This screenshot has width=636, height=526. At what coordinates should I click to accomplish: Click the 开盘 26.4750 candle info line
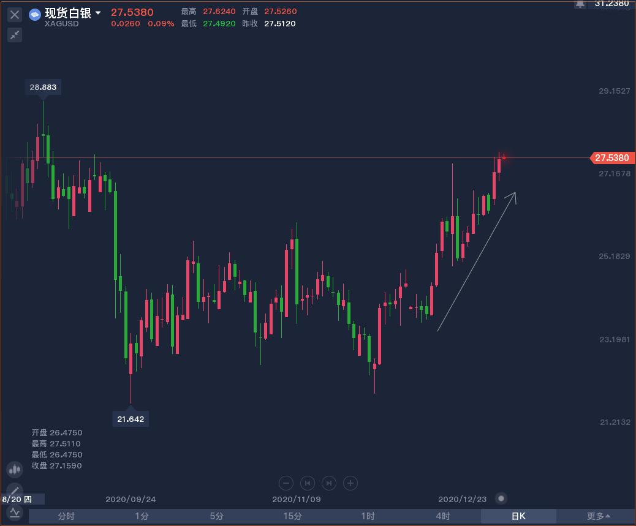coord(57,432)
